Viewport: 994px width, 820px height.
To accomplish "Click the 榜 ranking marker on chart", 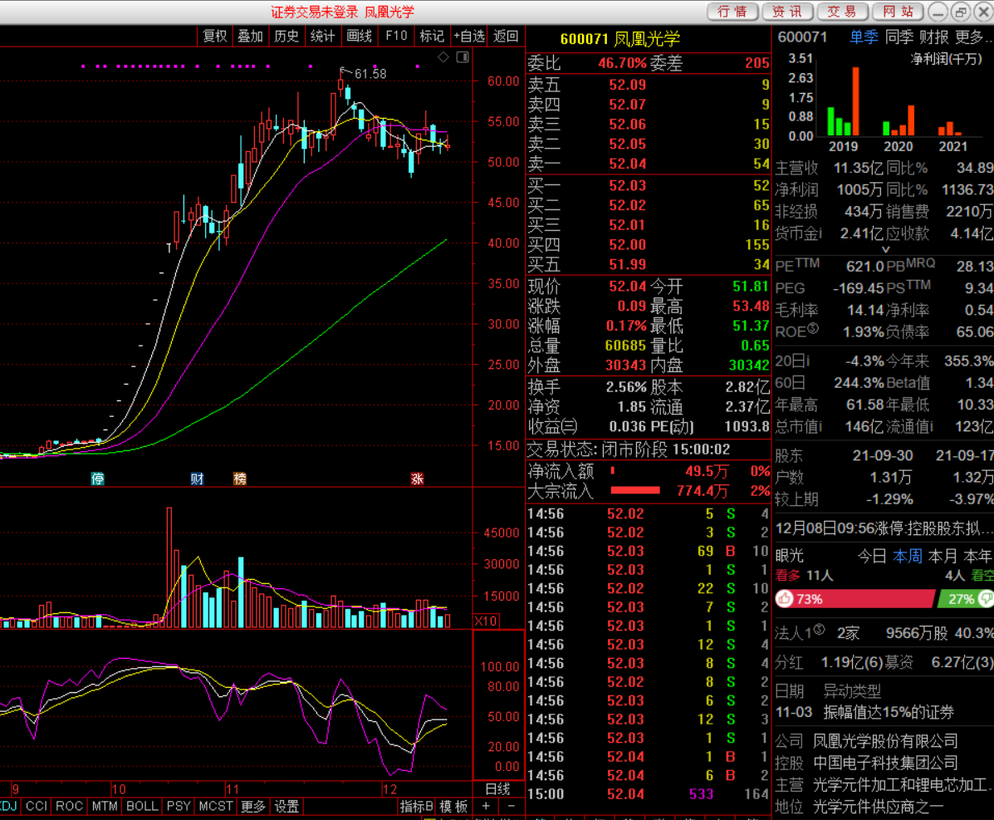I will (x=240, y=479).
